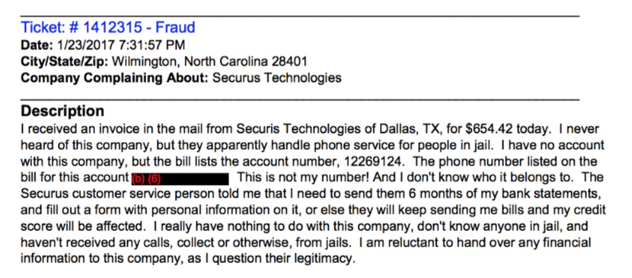Image resolution: width=632 pixels, height=278 pixels.
Task: Click the Date label
Action: point(37,45)
